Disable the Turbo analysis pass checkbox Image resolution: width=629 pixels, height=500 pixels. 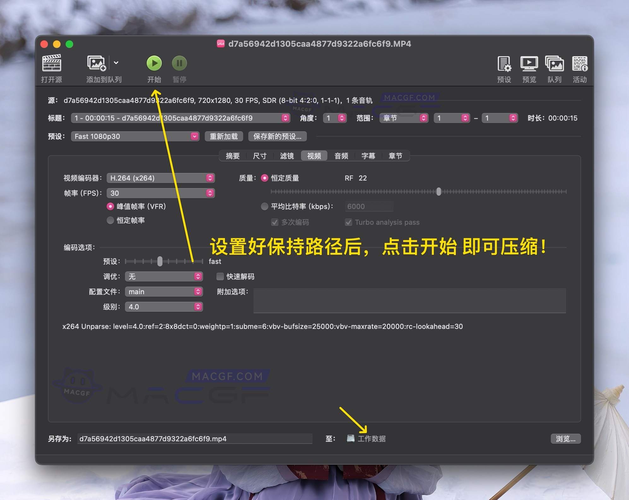(348, 222)
